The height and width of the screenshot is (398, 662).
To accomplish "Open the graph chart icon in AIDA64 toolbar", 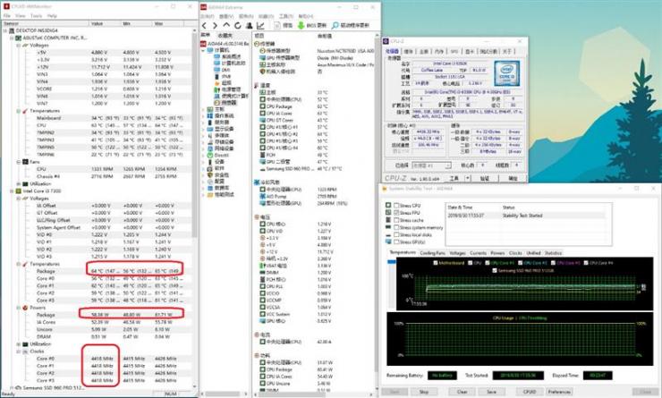I will point(260,26).
